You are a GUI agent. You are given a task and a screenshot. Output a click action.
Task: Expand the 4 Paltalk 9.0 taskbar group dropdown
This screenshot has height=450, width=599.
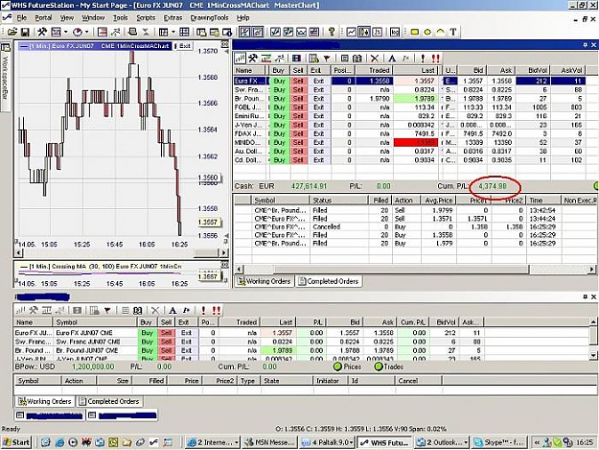coord(351,442)
